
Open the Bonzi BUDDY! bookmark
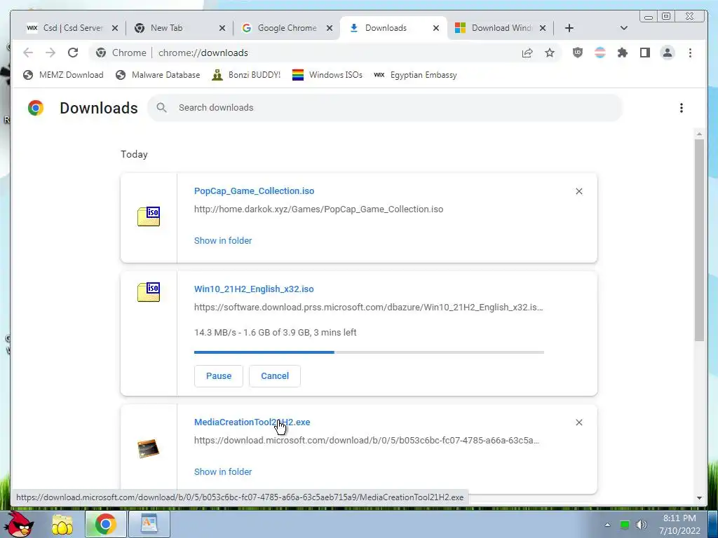coord(246,74)
